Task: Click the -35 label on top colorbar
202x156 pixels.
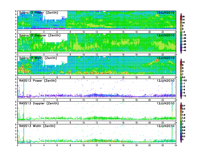Action: point(184,47)
